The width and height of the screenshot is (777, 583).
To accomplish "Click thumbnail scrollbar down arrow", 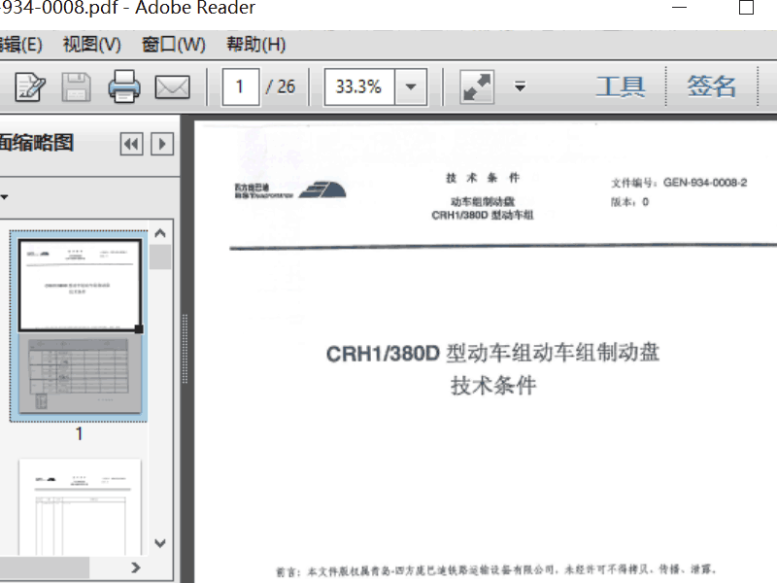I will pos(160,543).
